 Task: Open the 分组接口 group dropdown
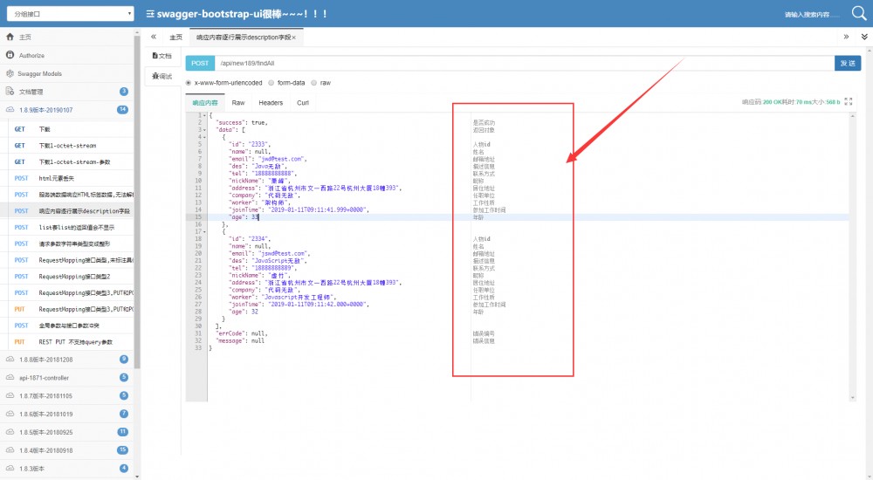tap(70, 13)
